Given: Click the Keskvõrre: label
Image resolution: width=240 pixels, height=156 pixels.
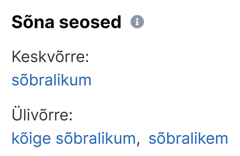Looking at the screenshot, I should (x=50, y=56).
